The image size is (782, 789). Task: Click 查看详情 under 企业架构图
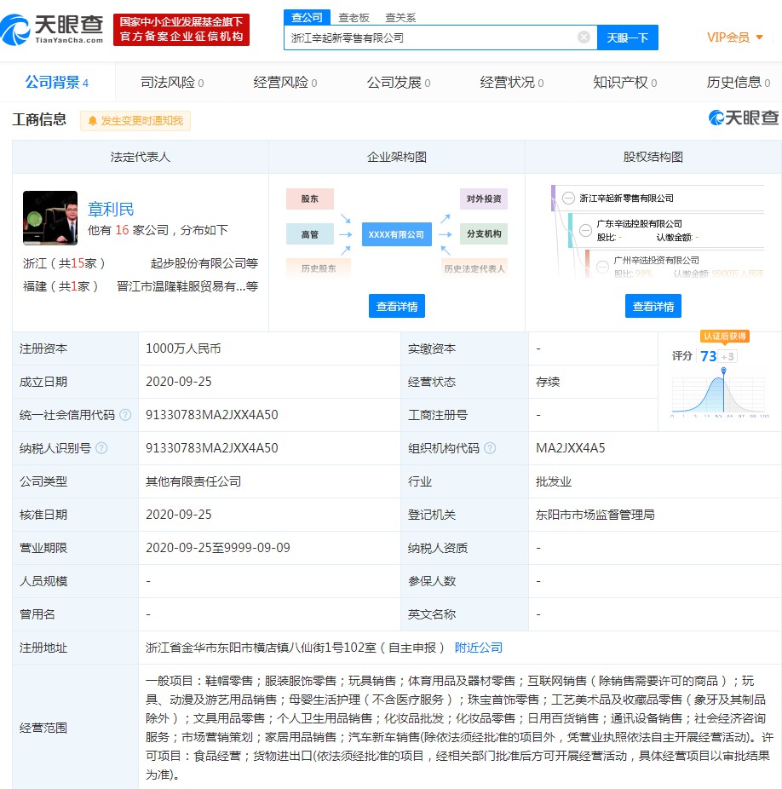(x=396, y=307)
